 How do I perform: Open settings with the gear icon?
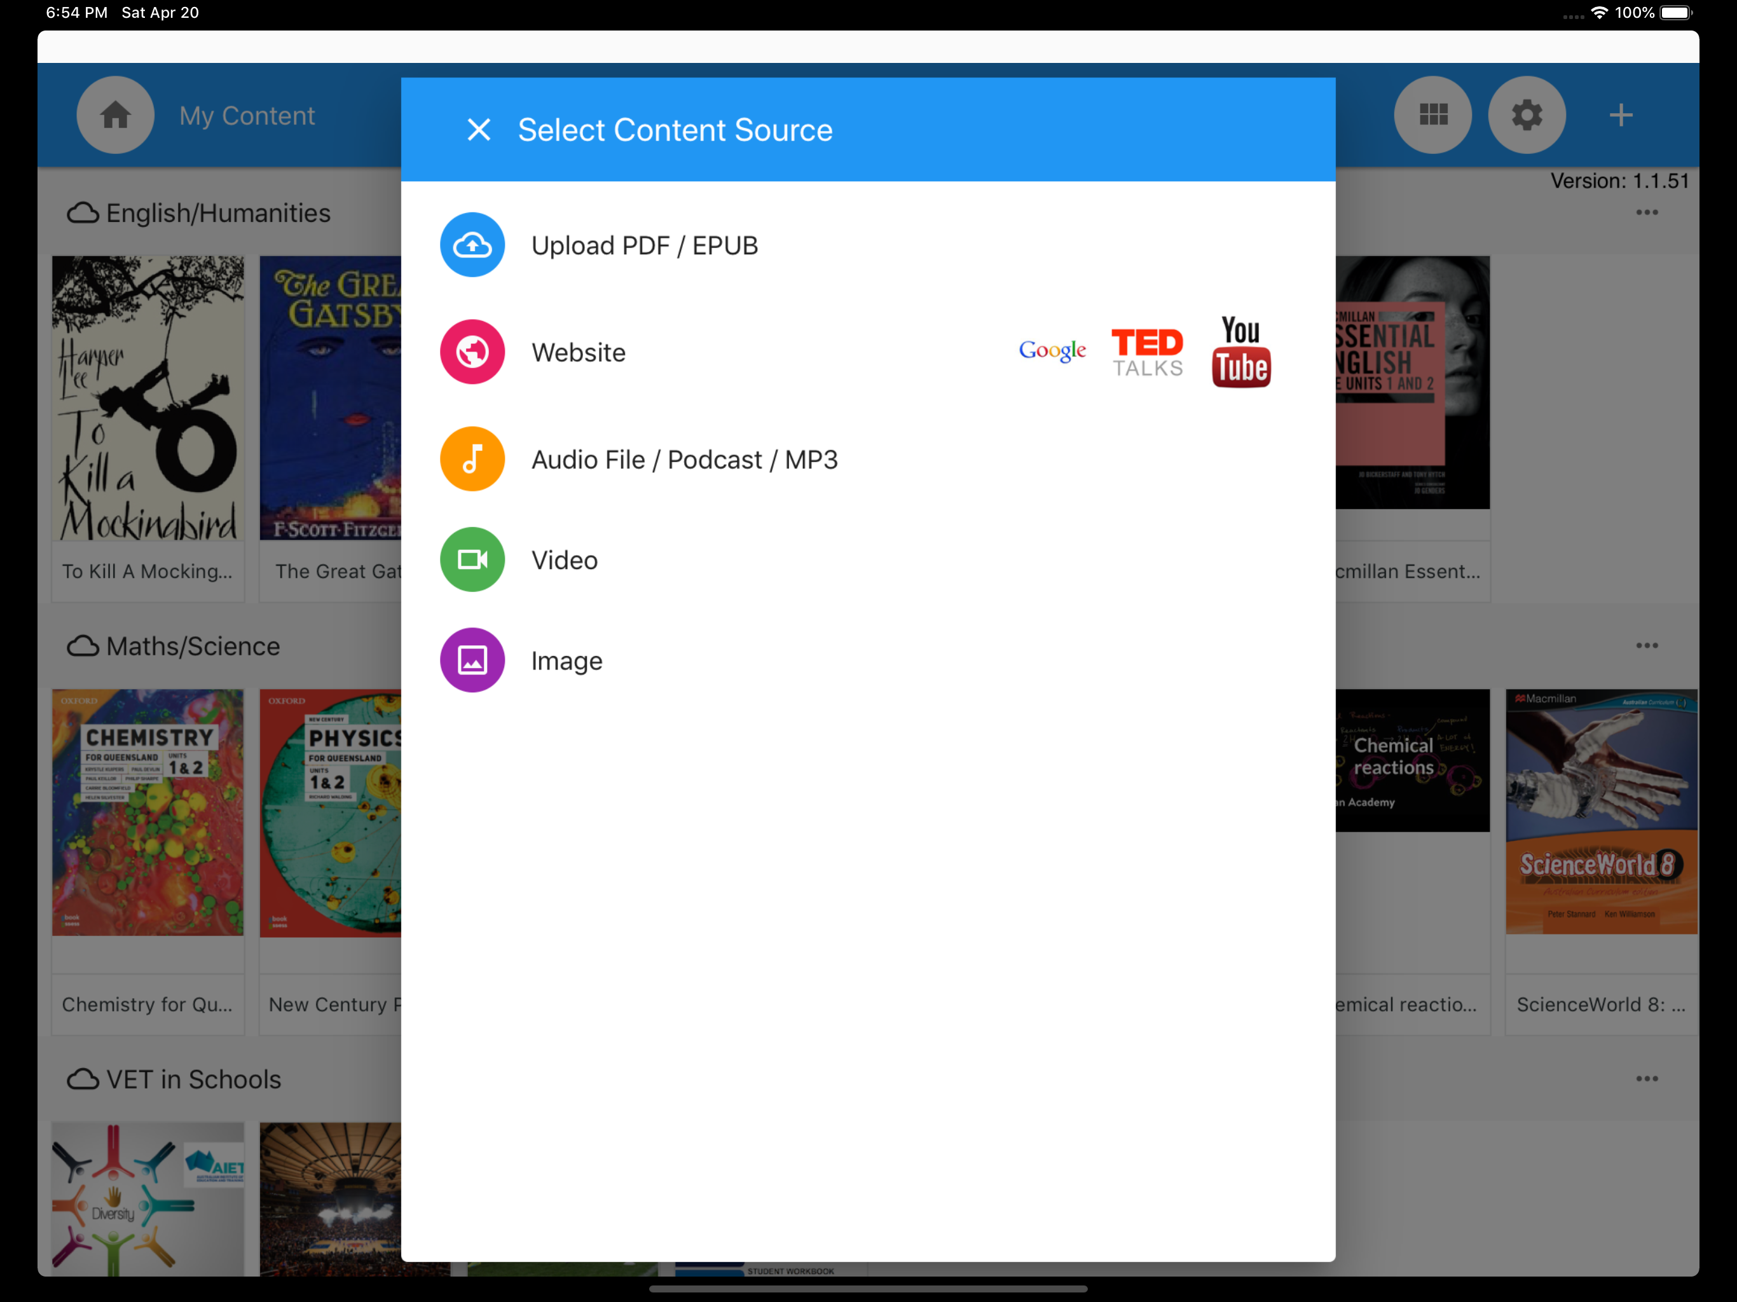[x=1527, y=116]
